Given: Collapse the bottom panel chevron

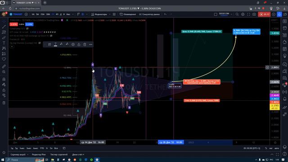Looking at the screenshot, I should pos(272,155).
